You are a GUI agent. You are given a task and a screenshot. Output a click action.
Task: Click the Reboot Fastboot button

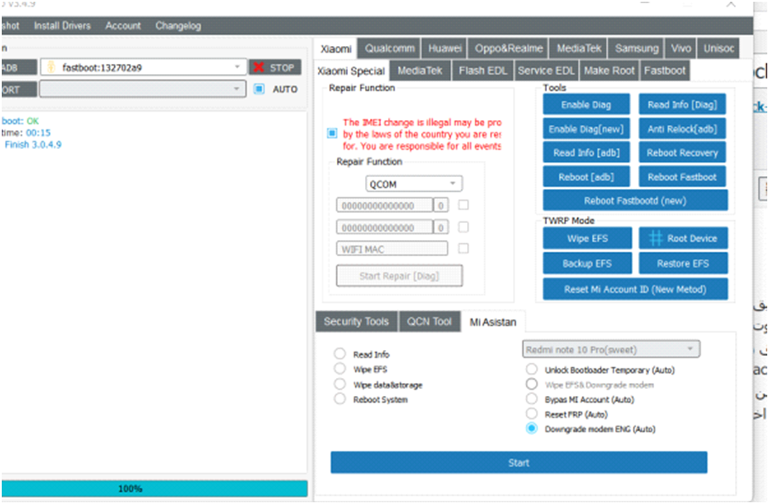tap(682, 177)
